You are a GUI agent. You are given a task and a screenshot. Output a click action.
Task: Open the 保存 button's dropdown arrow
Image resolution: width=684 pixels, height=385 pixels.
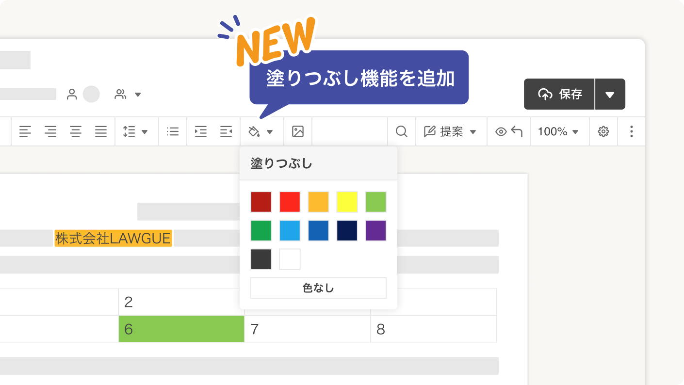point(610,94)
